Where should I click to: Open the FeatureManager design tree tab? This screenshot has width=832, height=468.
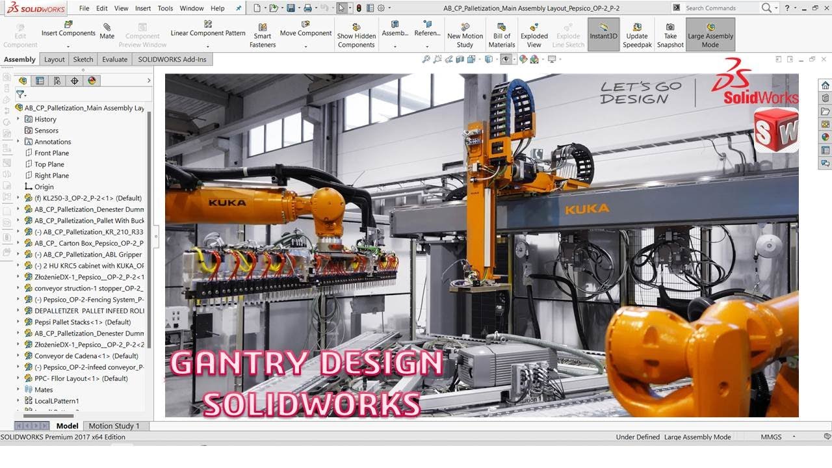click(x=24, y=81)
